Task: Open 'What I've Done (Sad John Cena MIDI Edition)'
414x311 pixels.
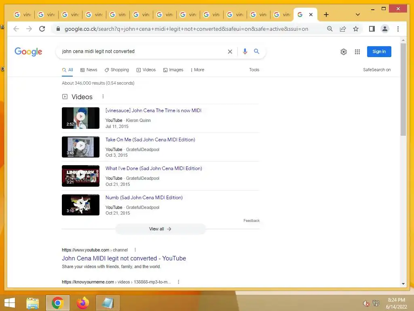Action: click(154, 168)
